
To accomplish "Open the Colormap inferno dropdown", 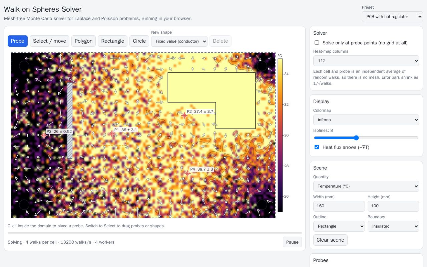I will point(366,120).
